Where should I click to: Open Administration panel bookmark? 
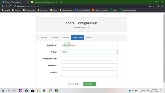pyautogui.click(x=128, y=10)
